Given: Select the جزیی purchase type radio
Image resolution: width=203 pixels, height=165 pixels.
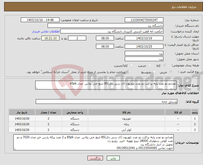Looking at the screenshot, I should coord(171,72).
